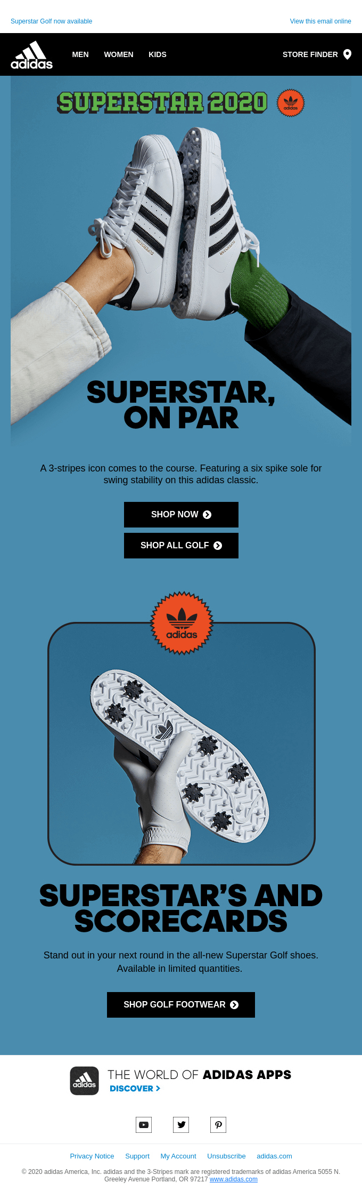Screen dimensions: 362x1191
Task: Open the Twitter social icon
Action: click(181, 1125)
